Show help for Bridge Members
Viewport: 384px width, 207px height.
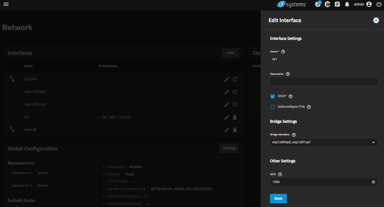click(294, 135)
